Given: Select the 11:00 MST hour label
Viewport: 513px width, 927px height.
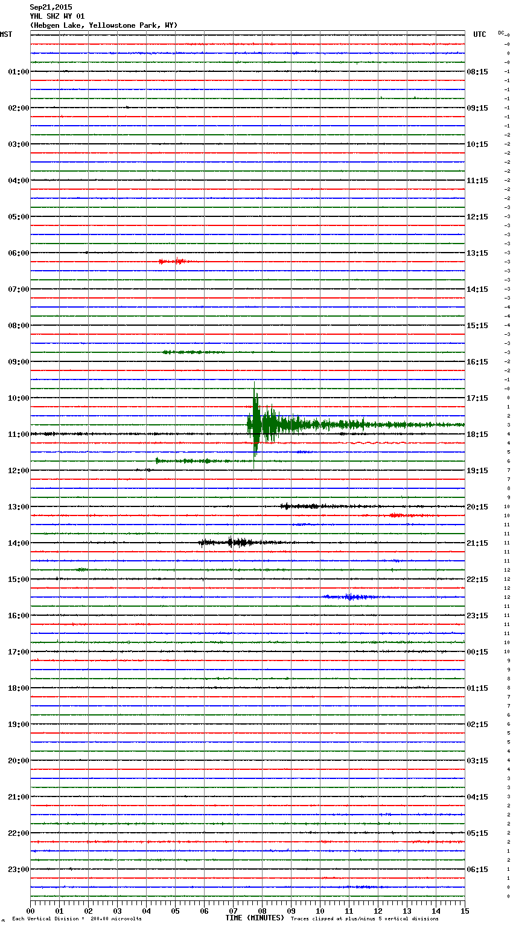Looking at the screenshot, I should click(18, 434).
